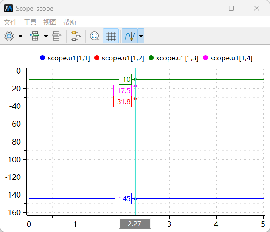Maximize the Scope window
270x232 pixels.
click(231, 8)
